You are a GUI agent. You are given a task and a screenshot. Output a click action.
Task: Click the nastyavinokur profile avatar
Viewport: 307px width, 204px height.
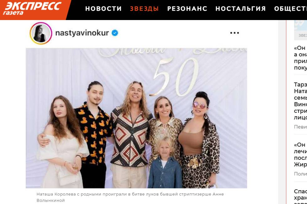pyautogui.click(x=41, y=33)
